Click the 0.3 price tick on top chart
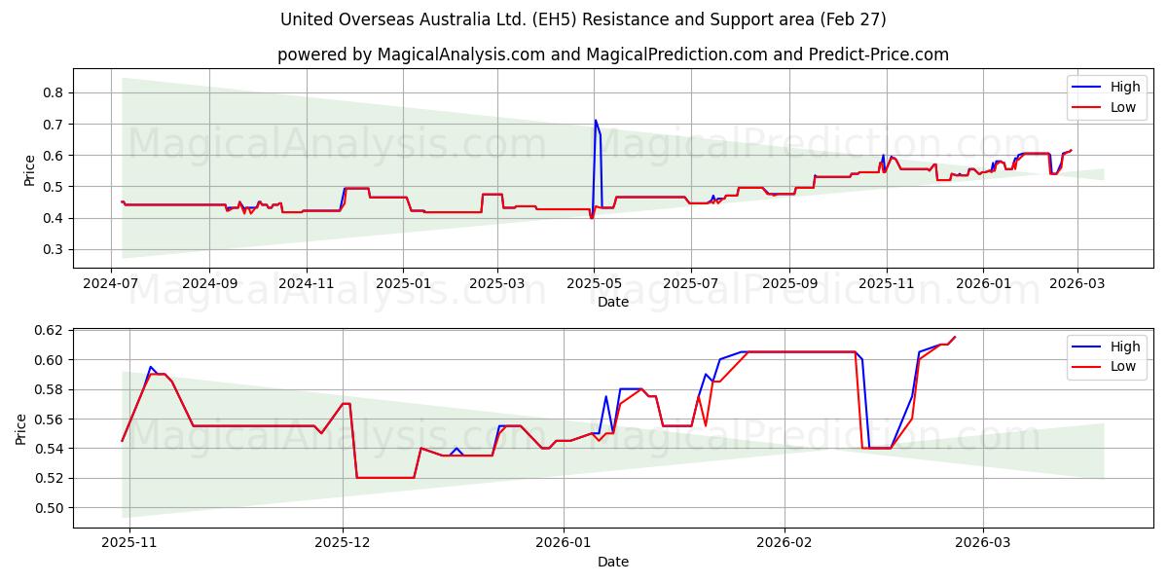 [55, 249]
